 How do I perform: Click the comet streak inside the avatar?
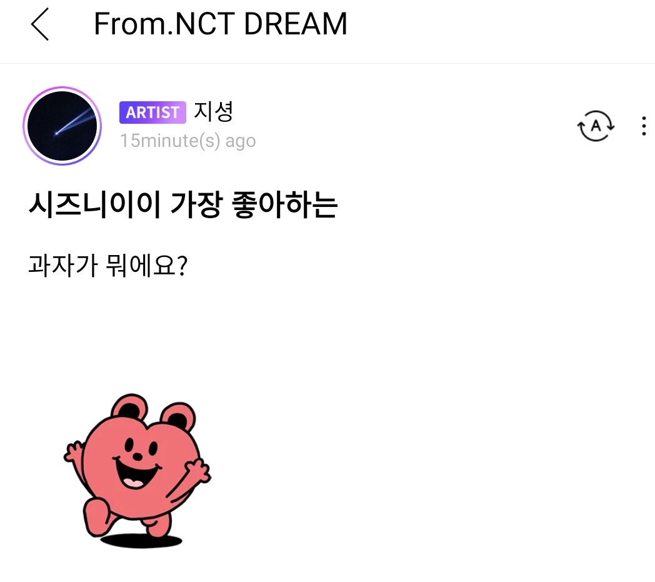(x=74, y=122)
